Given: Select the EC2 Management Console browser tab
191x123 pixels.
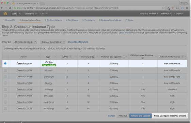Looking at the screenshot, I should (25, 3).
